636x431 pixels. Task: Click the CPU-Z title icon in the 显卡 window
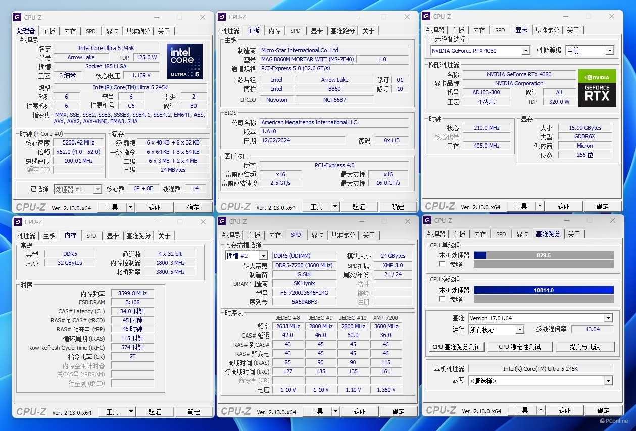pyautogui.click(x=427, y=16)
